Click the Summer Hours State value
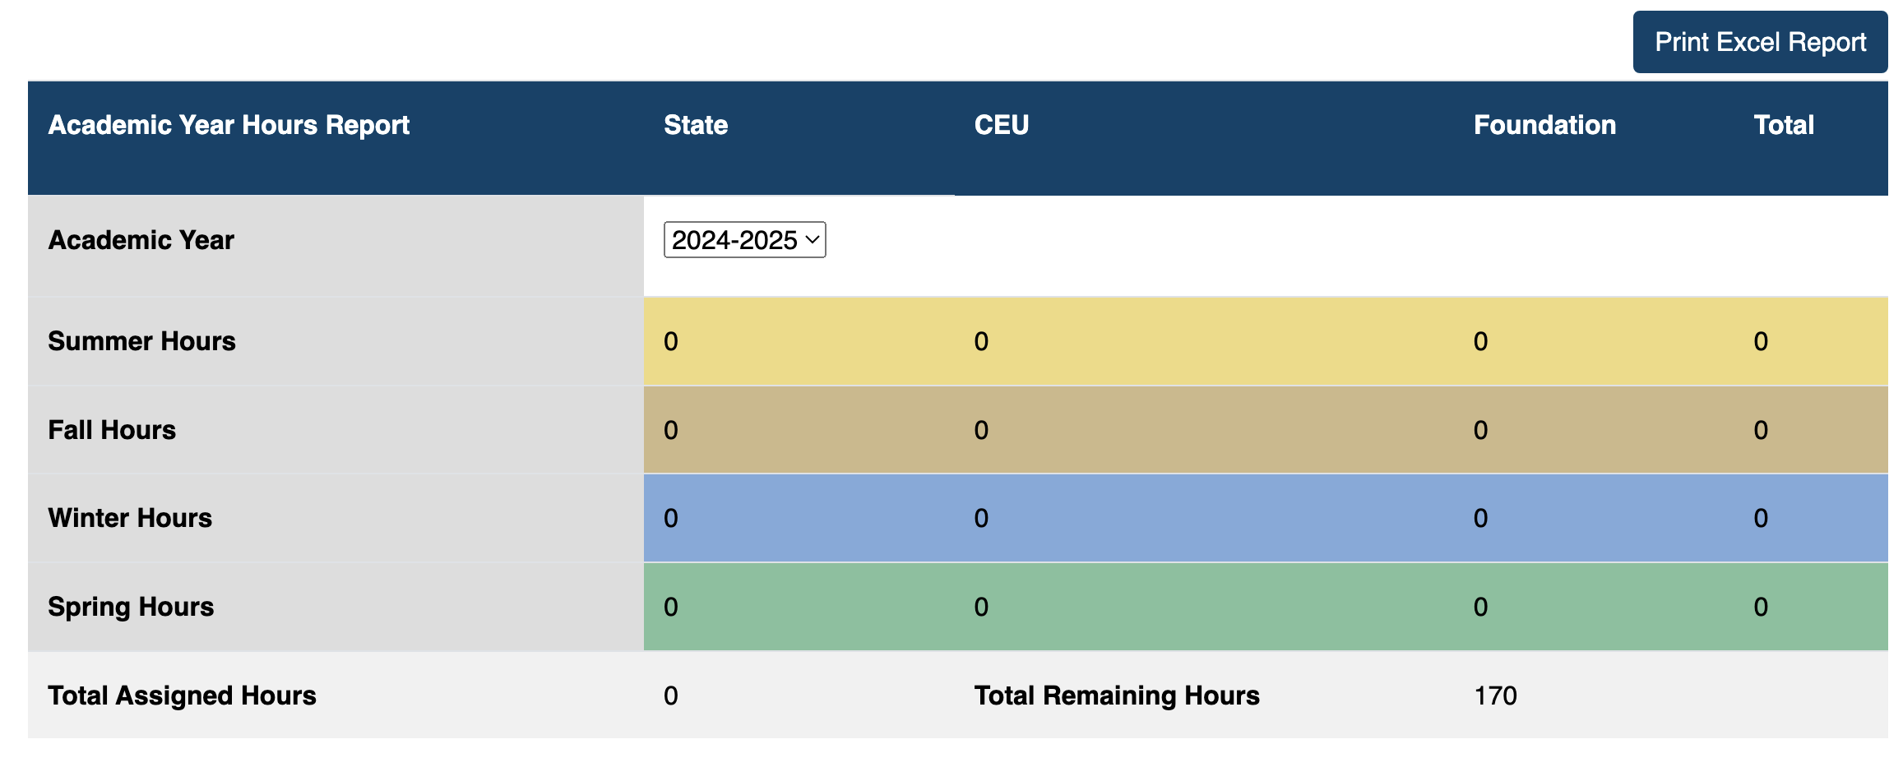1903x781 pixels. tap(669, 340)
